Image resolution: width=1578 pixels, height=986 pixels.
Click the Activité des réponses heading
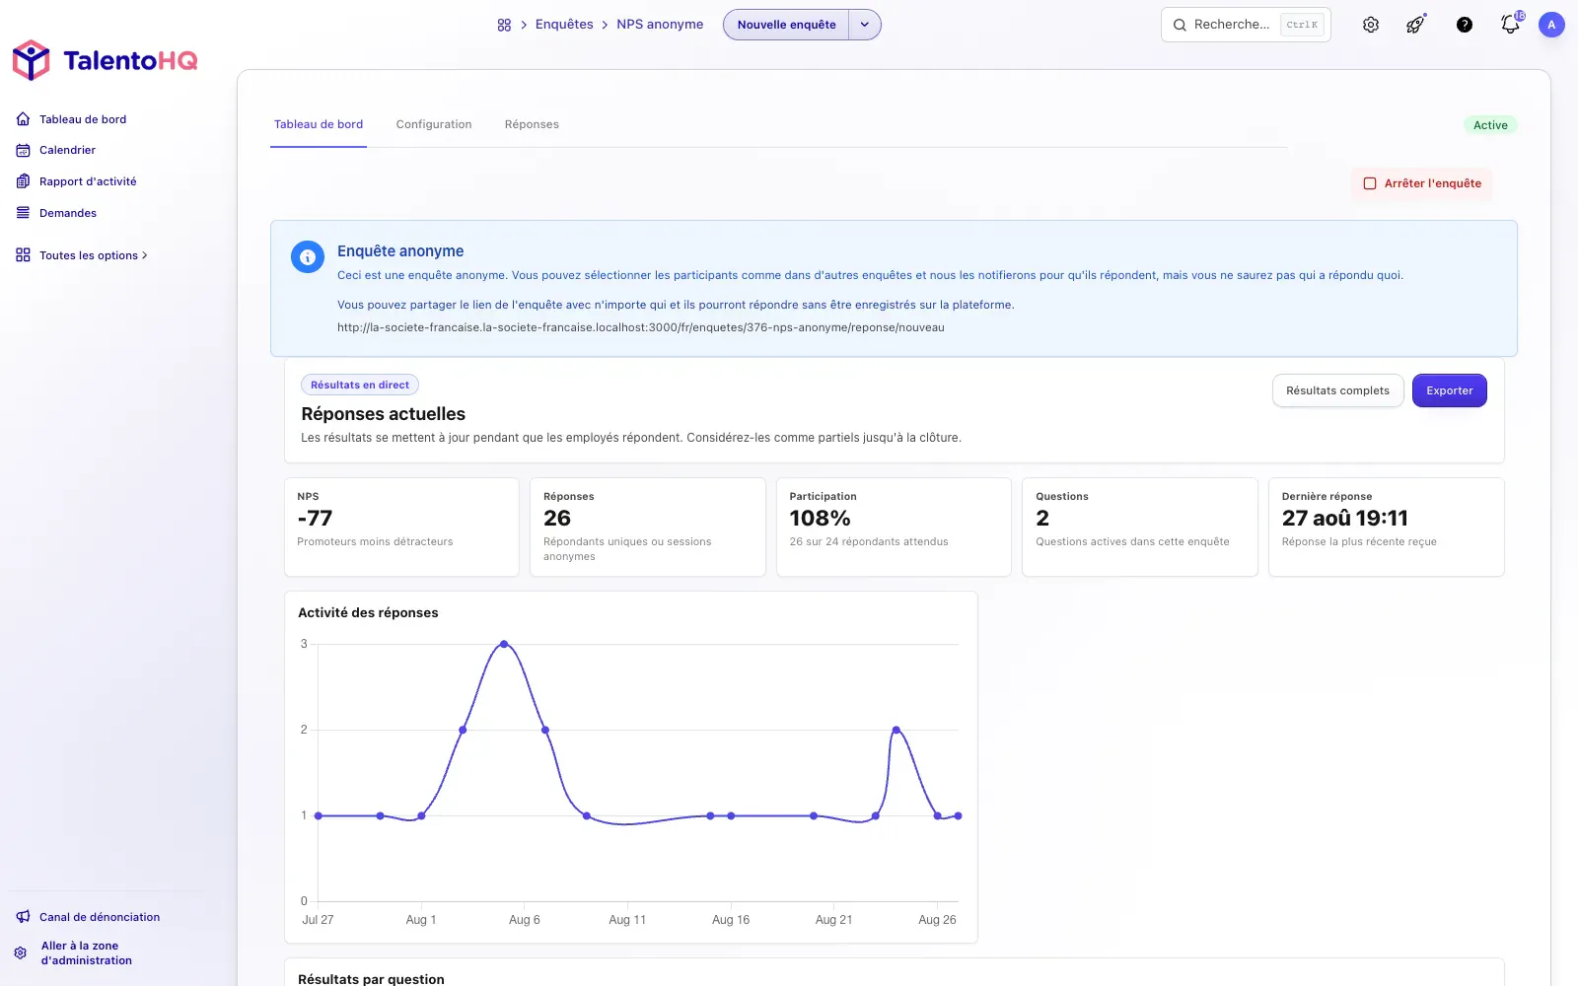pos(368,613)
